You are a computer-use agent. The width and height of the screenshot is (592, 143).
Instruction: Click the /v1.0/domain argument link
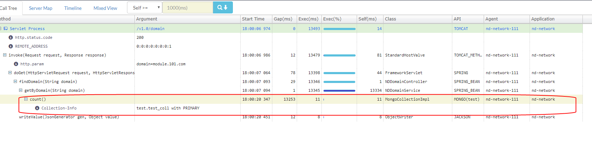[x=150, y=29]
